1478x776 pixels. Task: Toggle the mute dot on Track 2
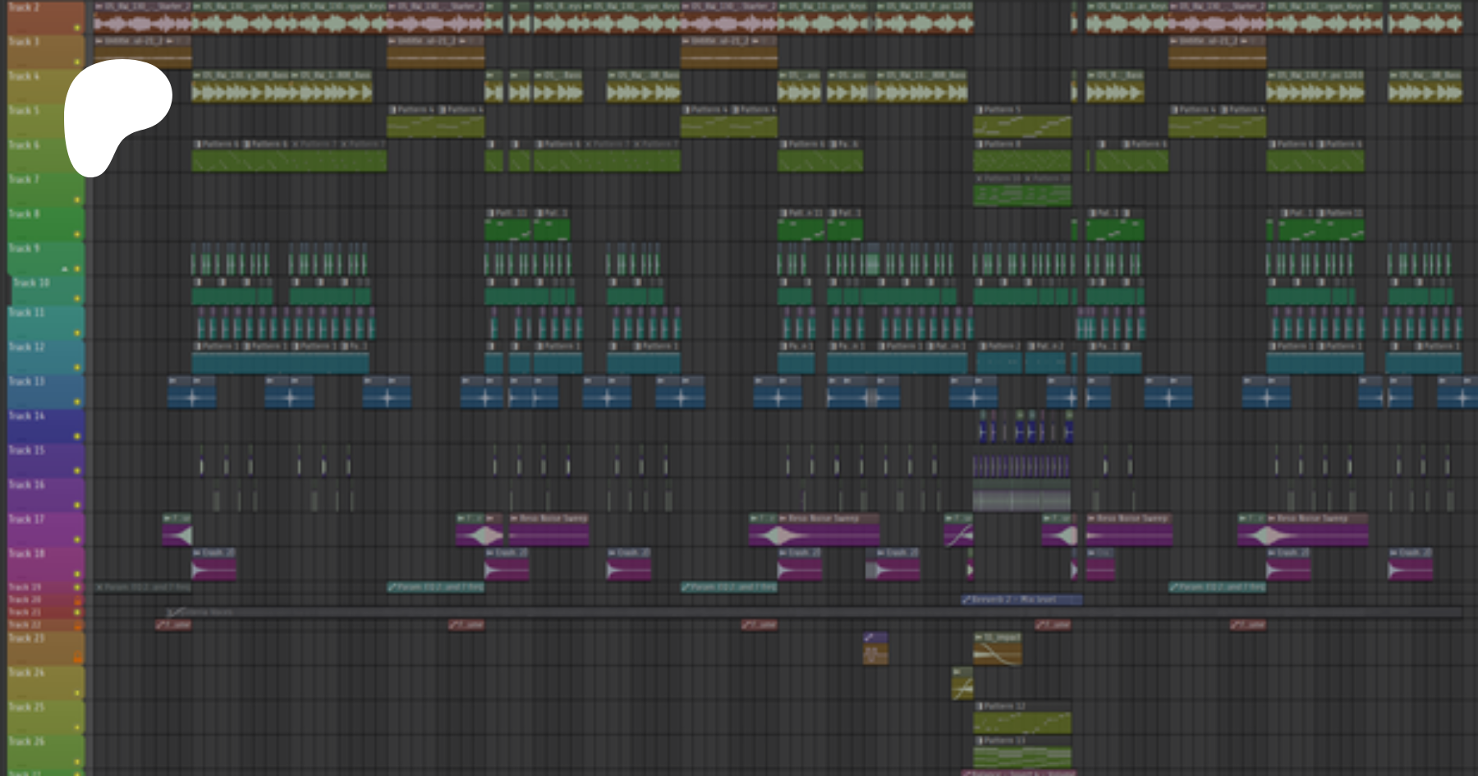tap(77, 27)
